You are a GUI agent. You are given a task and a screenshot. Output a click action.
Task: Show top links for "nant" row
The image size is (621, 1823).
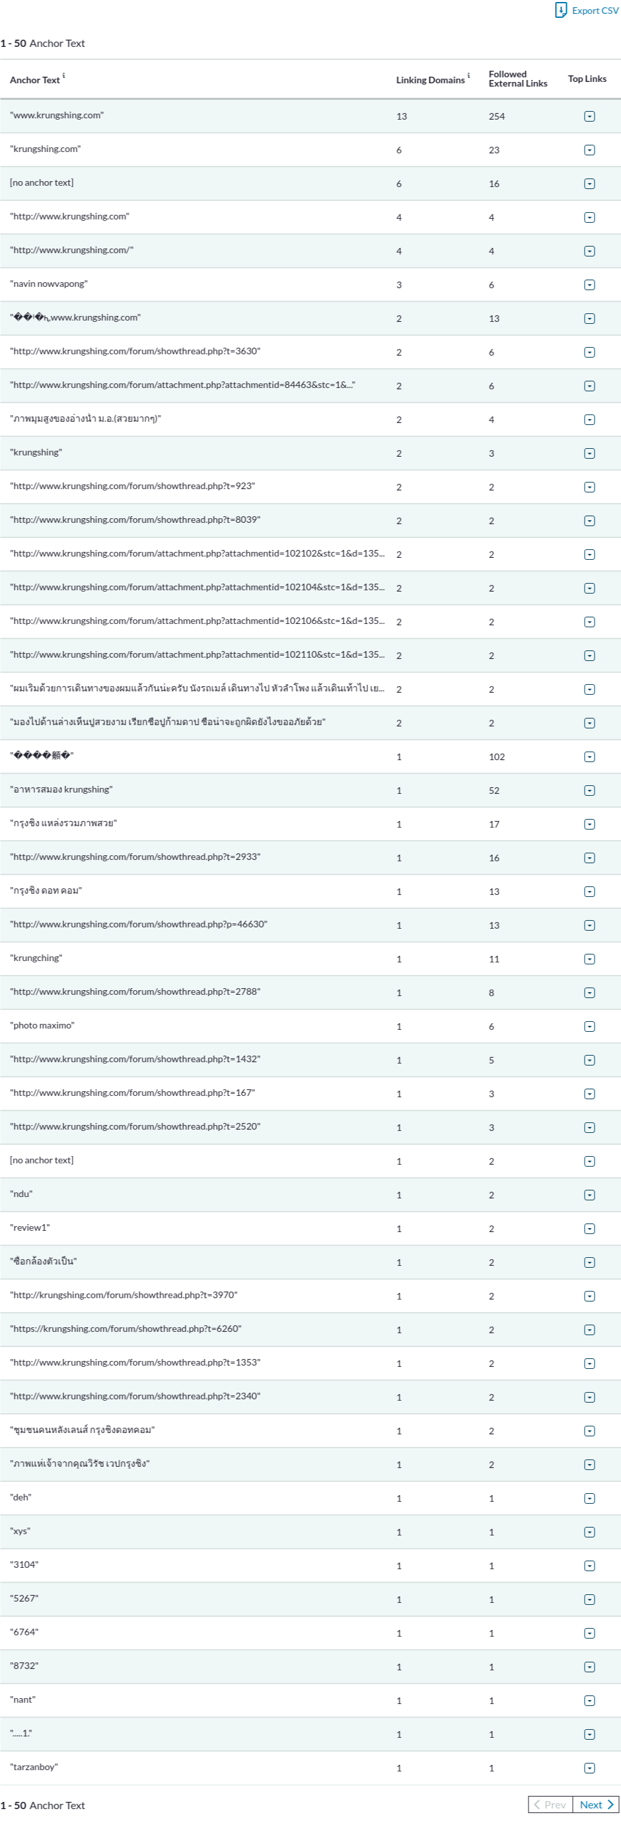point(589,1701)
